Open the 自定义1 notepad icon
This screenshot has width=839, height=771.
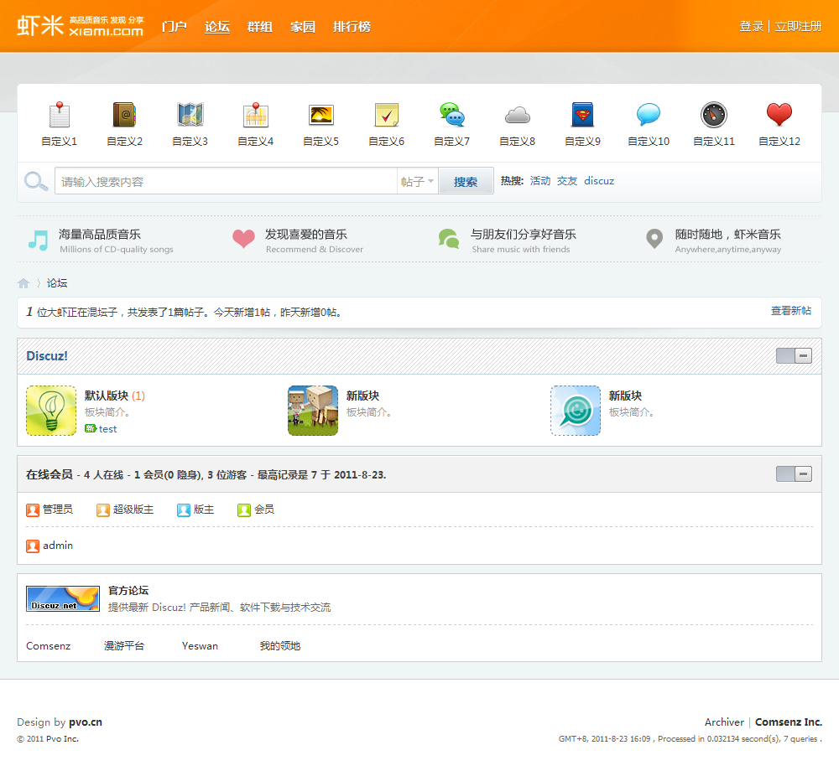point(60,114)
